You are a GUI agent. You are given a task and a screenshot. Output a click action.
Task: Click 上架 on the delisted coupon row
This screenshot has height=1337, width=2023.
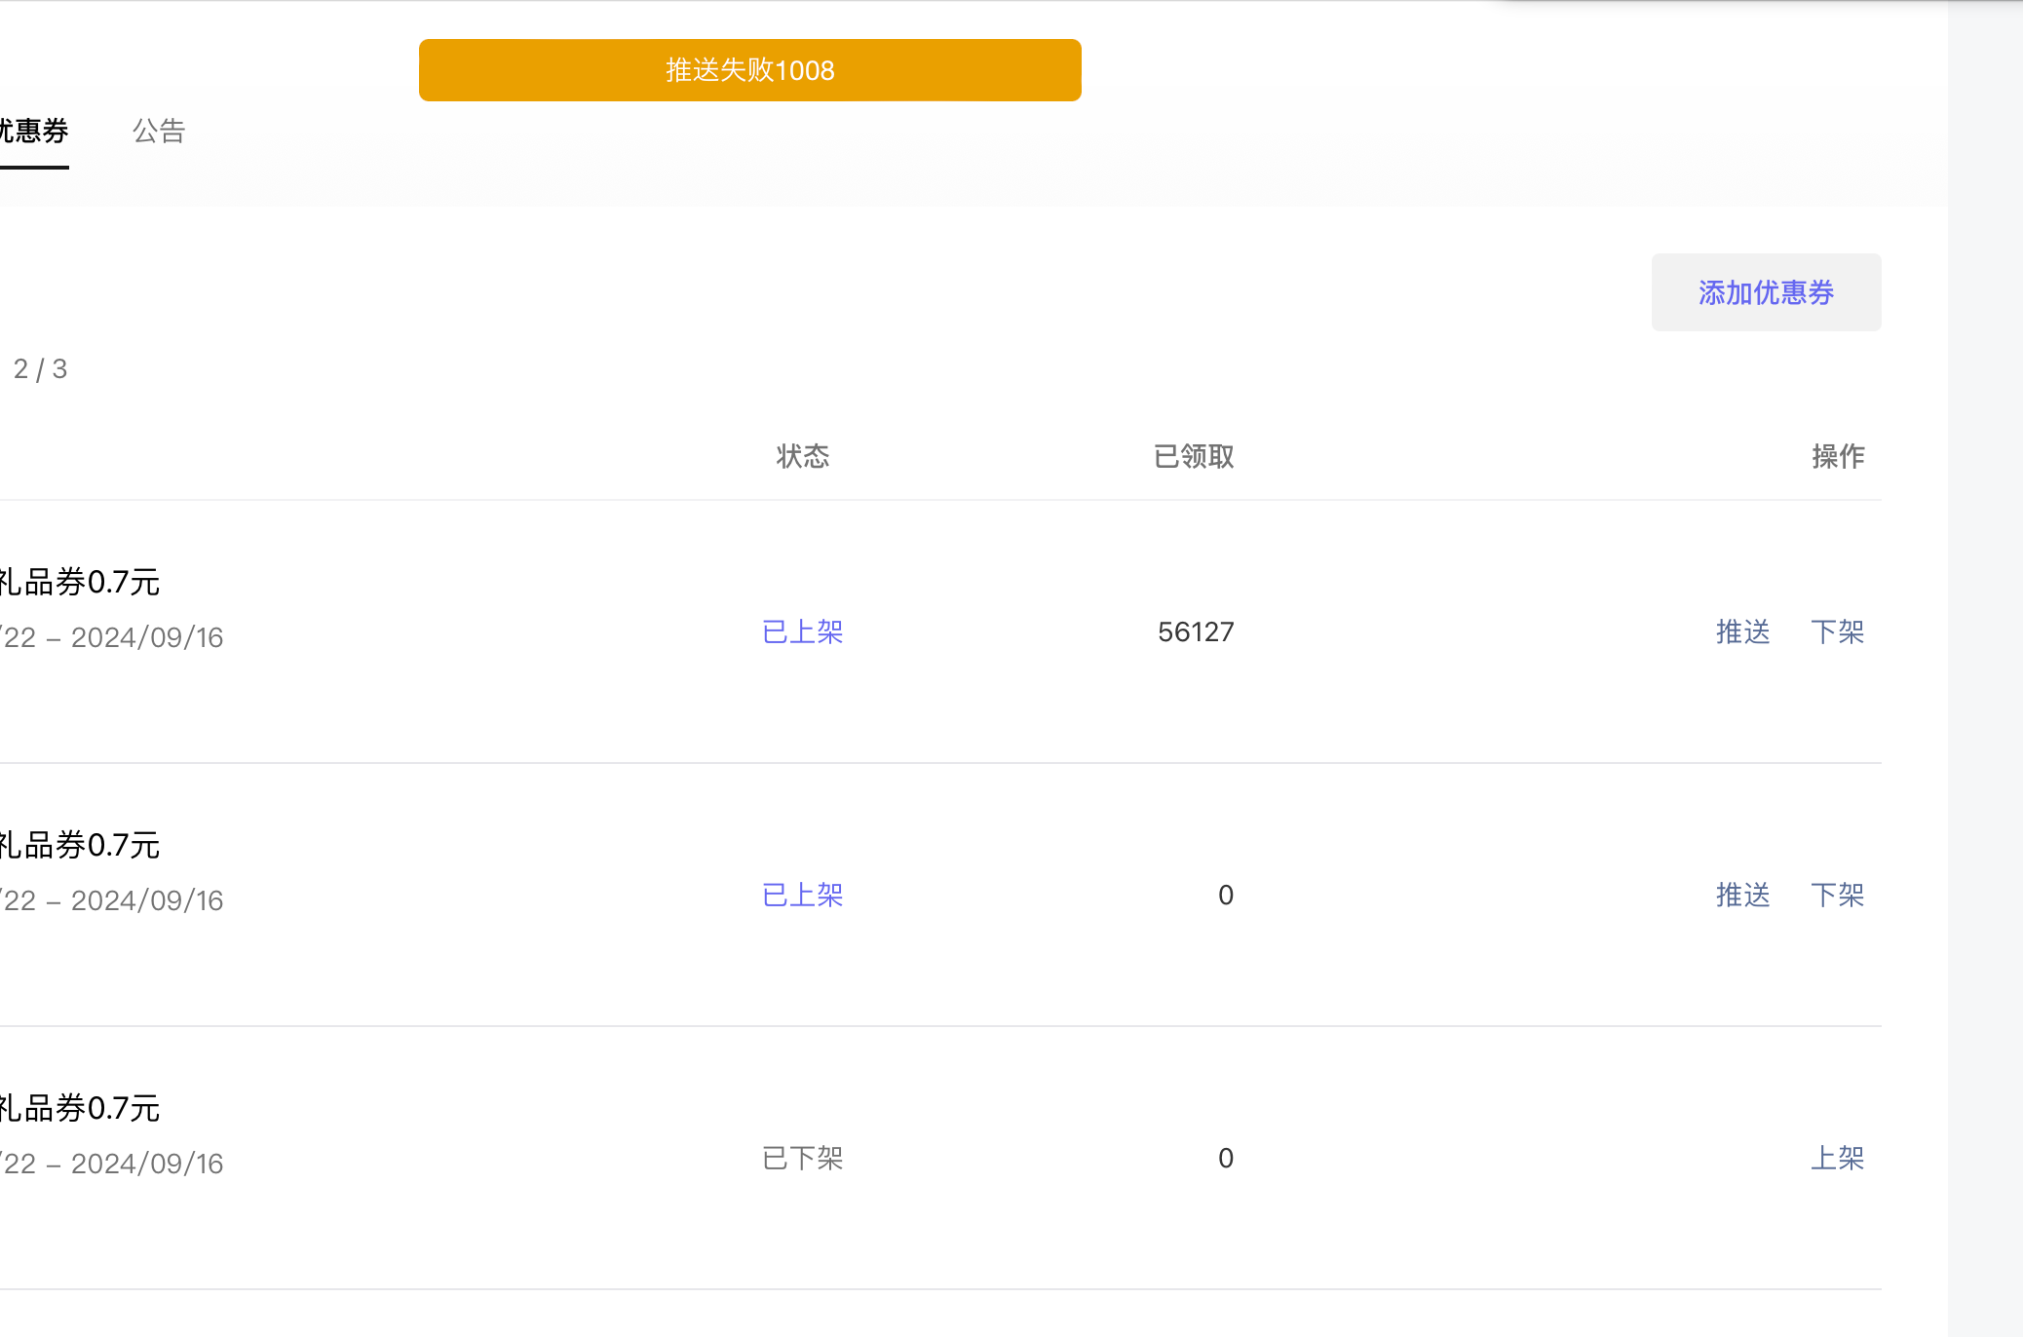[1836, 1158]
